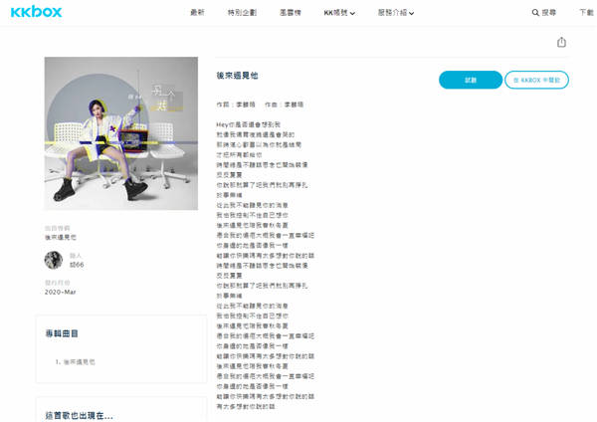Open the share icon below the header
The height and width of the screenshot is (422, 597).
[561, 42]
